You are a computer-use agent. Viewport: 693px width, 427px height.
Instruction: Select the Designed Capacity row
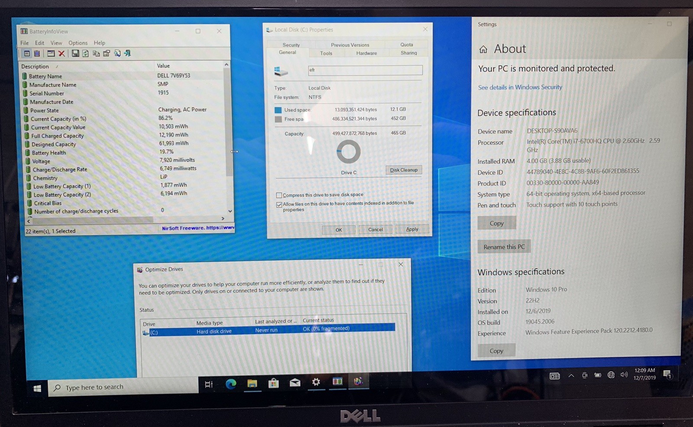(126, 144)
